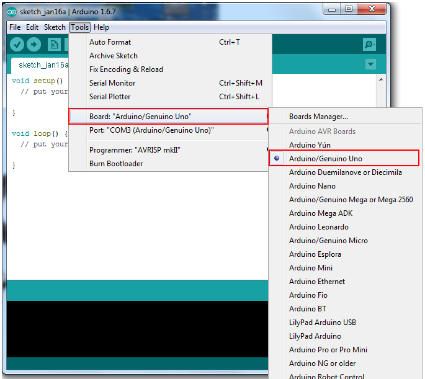Image resolution: width=425 pixels, height=379 pixels.
Task: Select Arduino Fio board
Action: coord(345,295)
